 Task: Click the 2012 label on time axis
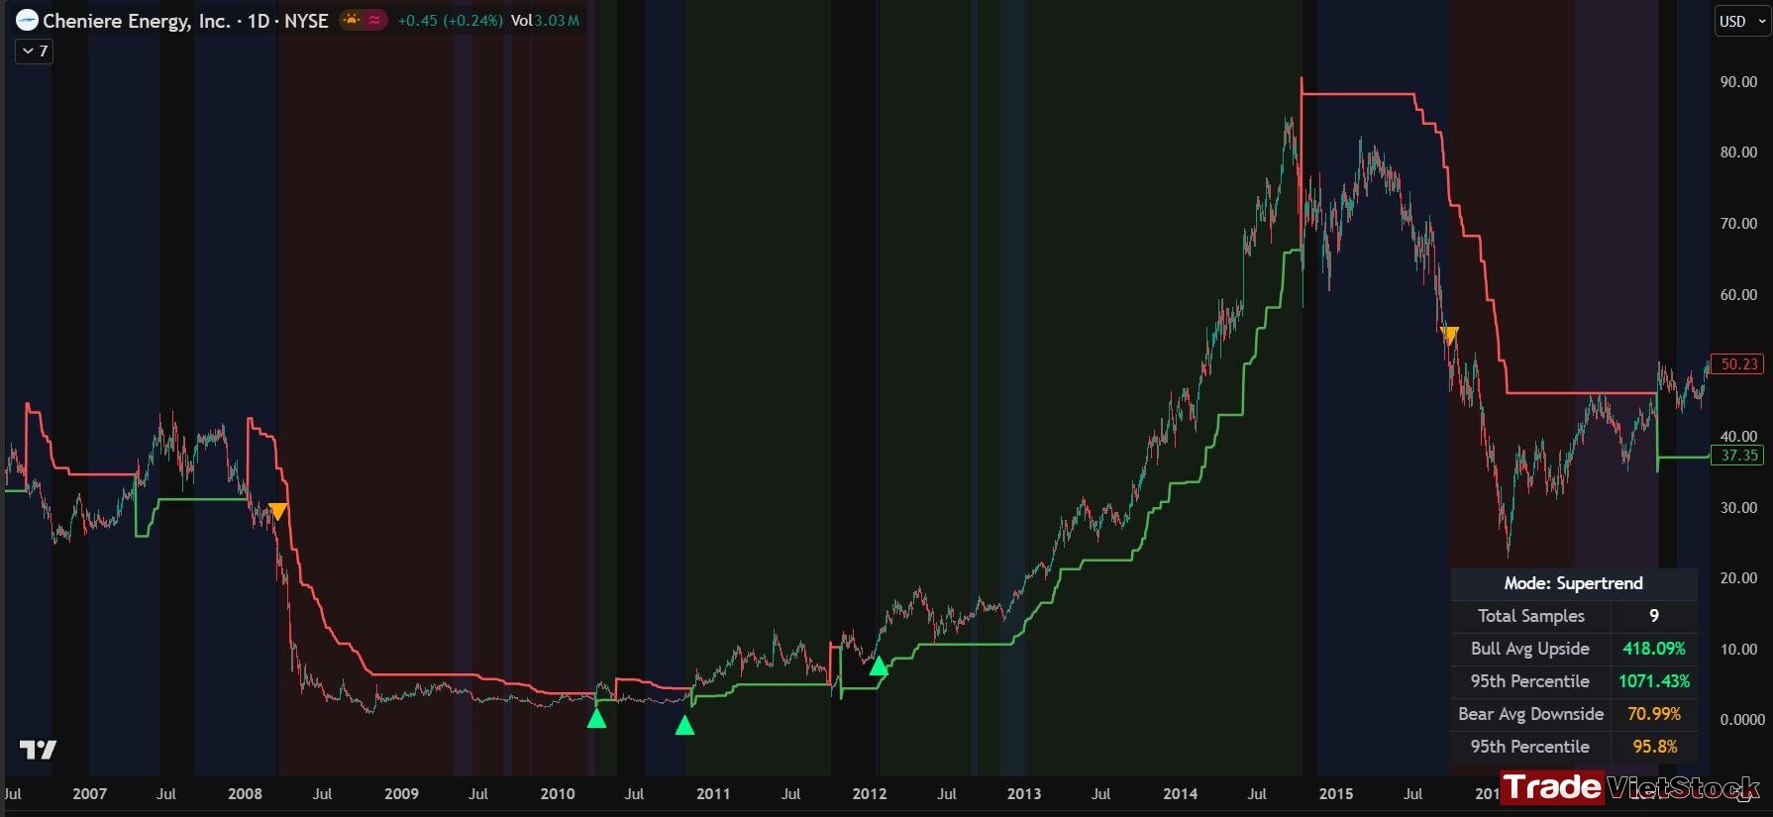point(870,794)
